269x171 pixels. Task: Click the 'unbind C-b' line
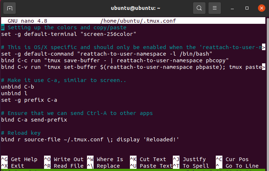click(18, 87)
